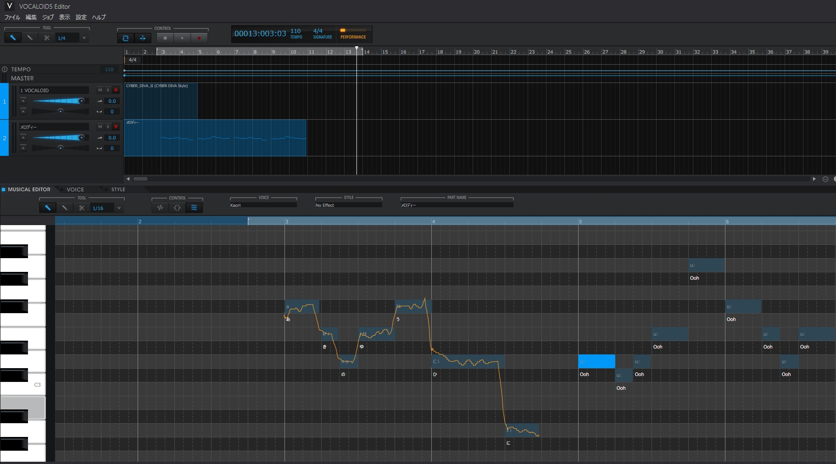Open the 1/4 grid resolution dropdown
Image resolution: width=836 pixels, height=464 pixels.
(x=84, y=38)
